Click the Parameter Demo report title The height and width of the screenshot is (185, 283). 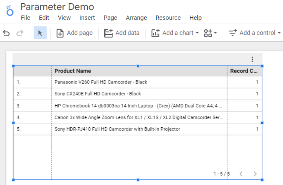[x=57, y=7]
